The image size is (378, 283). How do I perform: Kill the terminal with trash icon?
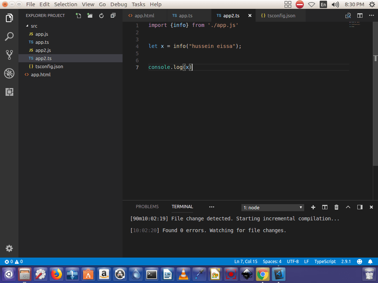coord(336,207)
